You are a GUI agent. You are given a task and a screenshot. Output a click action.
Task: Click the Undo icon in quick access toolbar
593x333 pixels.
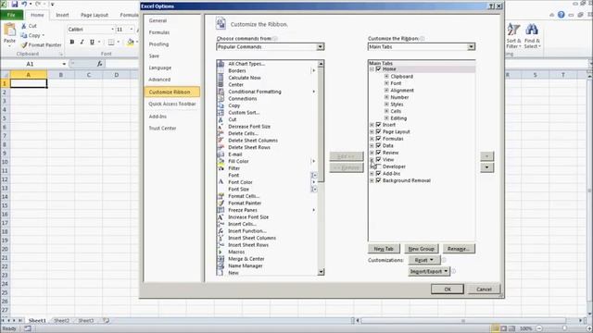25,4
